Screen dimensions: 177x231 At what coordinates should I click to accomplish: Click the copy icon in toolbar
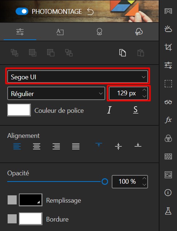coord(123,53)
